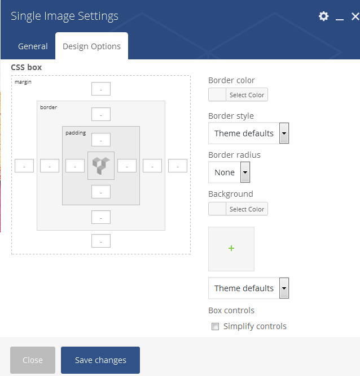The image size is (360, 376).
Task: Click the gray Close button
Action: [x=33, y=360]
